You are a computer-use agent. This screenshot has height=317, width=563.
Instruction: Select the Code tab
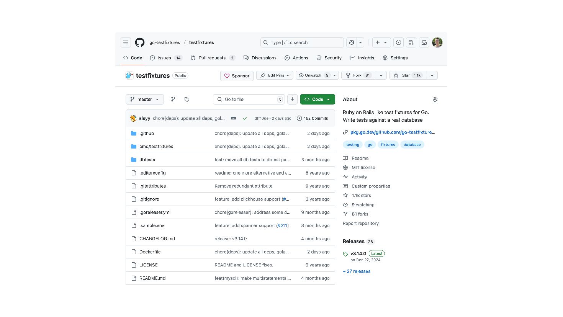coord(133,58)
